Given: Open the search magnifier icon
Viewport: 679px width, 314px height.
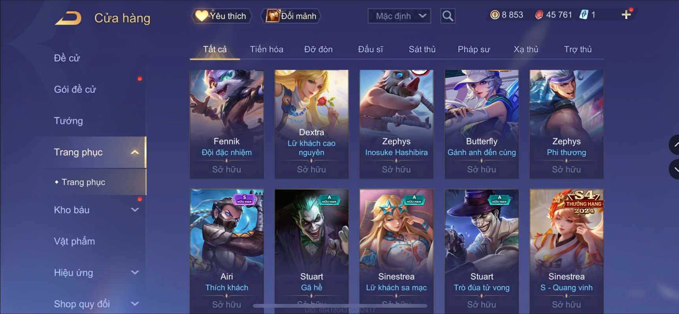Looking at the screenshot, I should (x=448, y=16).
